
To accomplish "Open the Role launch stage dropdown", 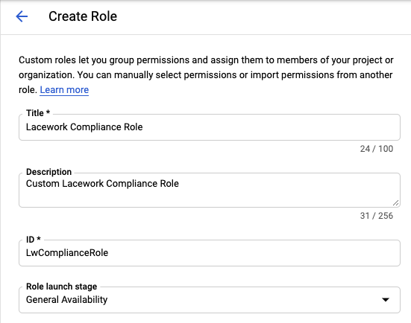I will 210,300.
